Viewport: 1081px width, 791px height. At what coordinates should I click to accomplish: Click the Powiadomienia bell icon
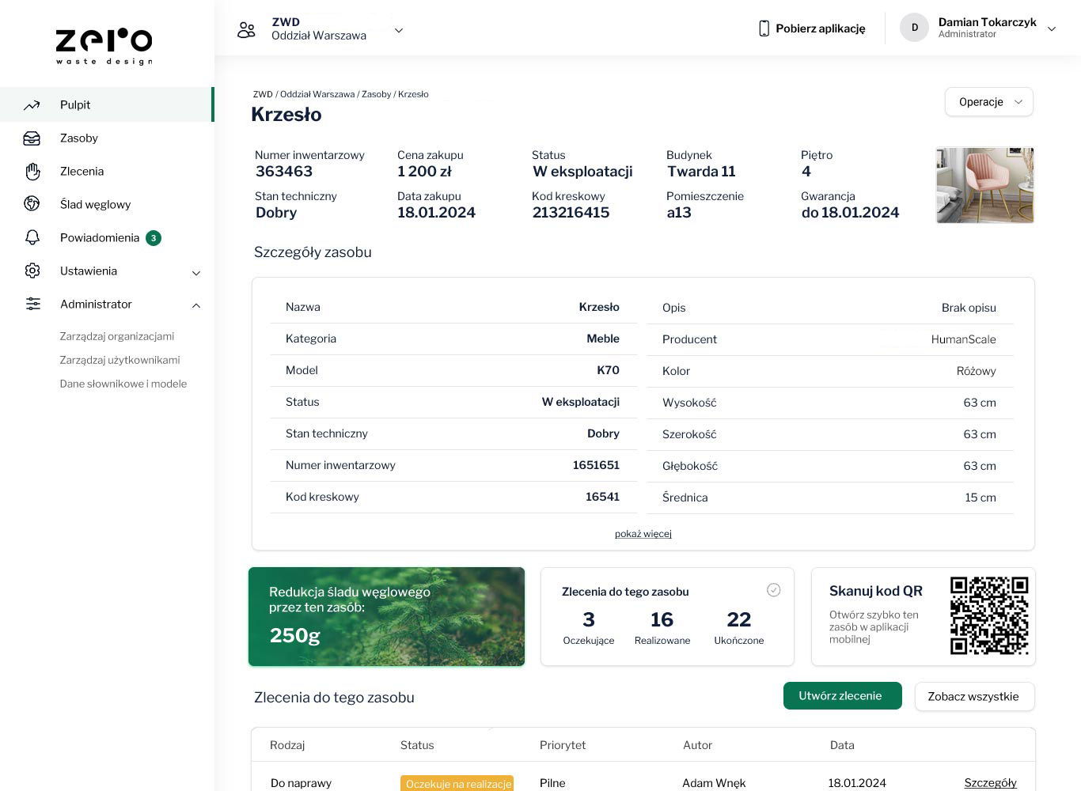coord(32,237)
